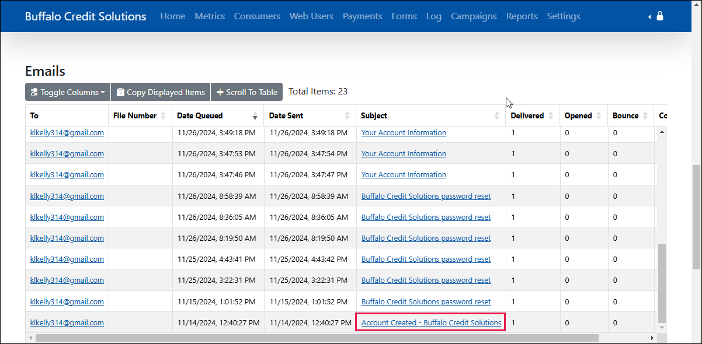Open password reset email queued 4:43:41 PM
The image size is (702, 344).
coord(426,259)
